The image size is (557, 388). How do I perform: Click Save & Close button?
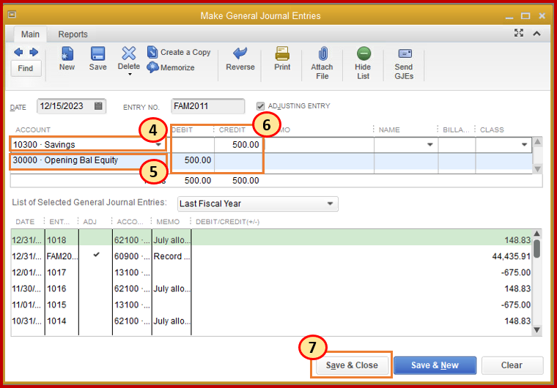352,365
